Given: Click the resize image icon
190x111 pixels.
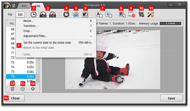Looking at the screenshot, I should click(x=122, y=14).
